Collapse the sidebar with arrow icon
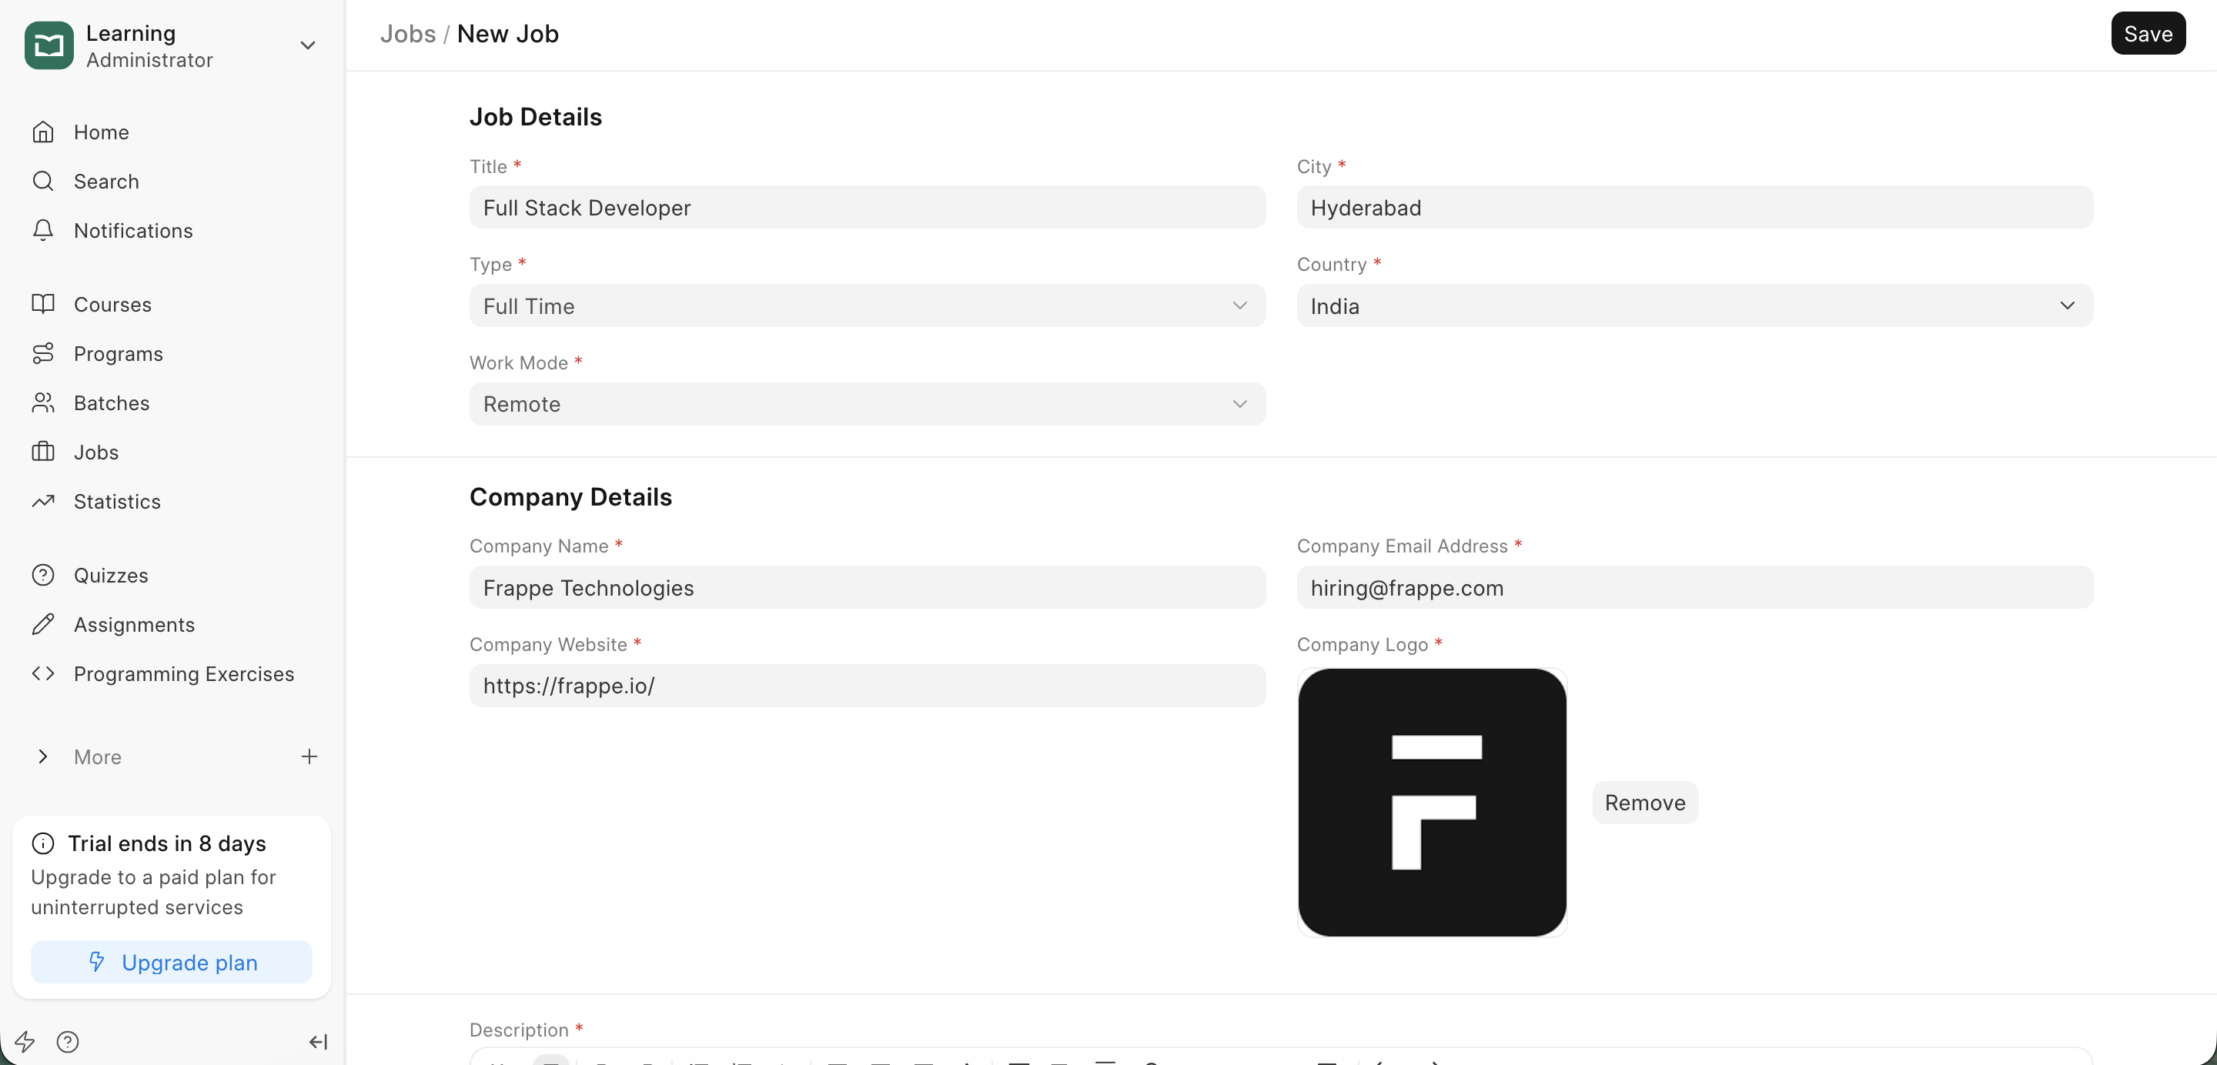 click(x=318, y=1042)
